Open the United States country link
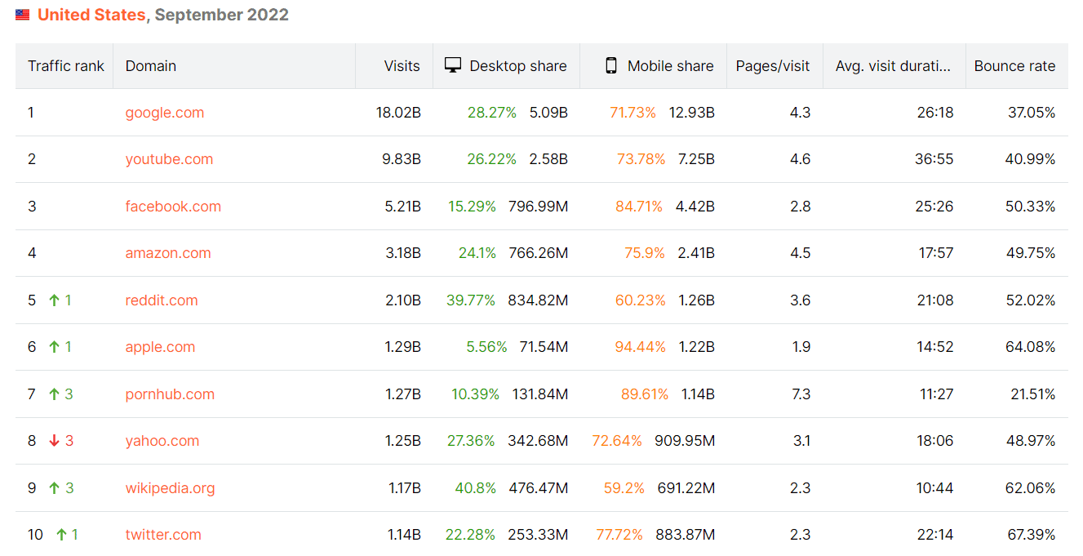1083x556 pixels. (x=91, y=15)
